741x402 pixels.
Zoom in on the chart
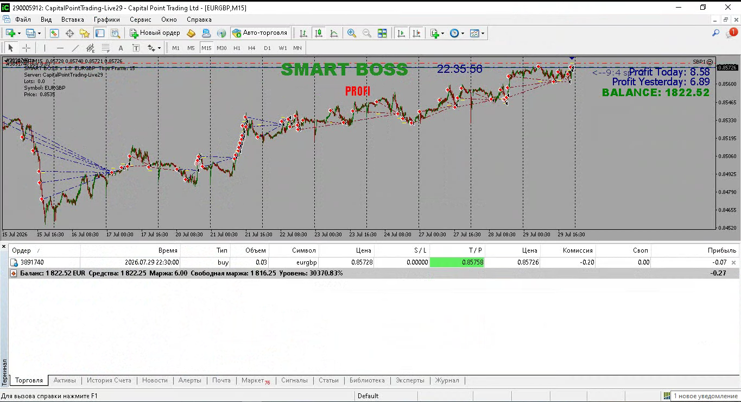pyautogui.click(x=352, y=33)
